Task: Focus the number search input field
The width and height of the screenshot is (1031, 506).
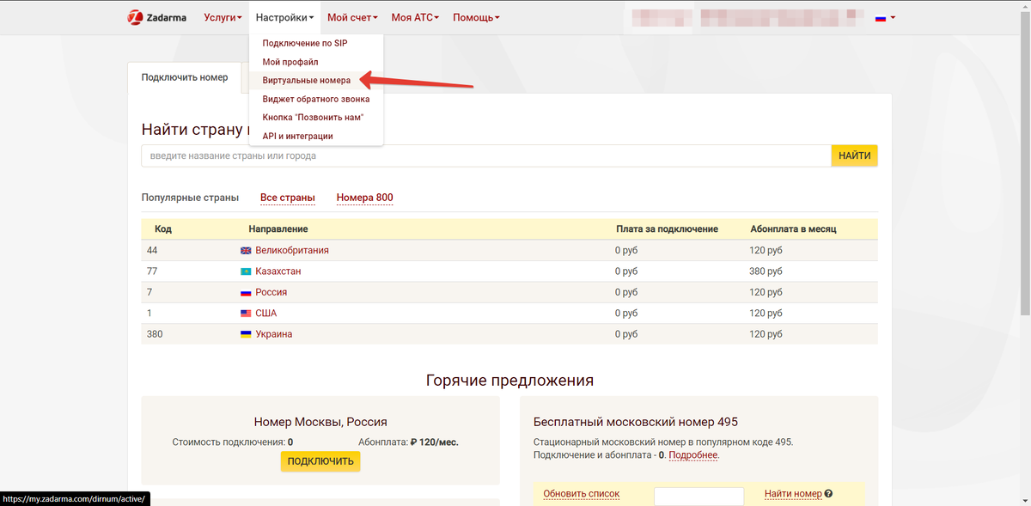Action: (x=699, y=497)
